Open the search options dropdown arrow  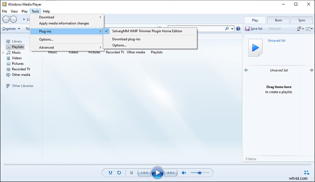coord(232,29)
